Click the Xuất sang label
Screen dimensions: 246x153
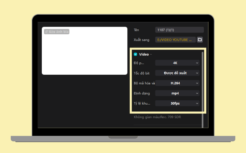pyautogui.click(x=141, y=40)
